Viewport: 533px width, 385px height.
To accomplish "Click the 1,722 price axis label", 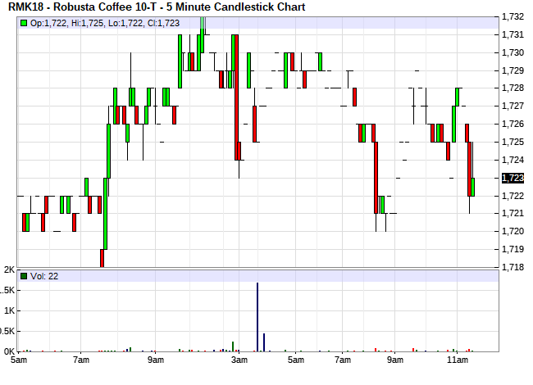I will pos(513,196).
